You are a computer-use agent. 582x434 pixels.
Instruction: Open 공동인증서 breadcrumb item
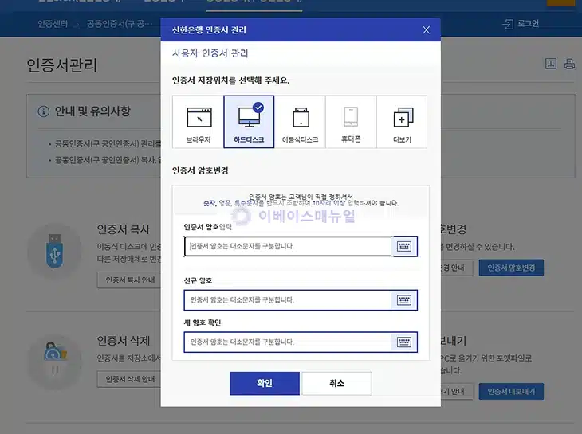pos(120,24)
